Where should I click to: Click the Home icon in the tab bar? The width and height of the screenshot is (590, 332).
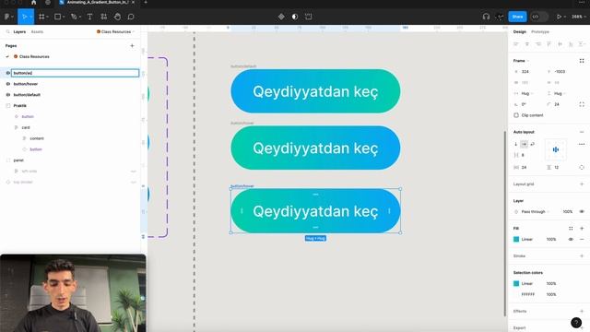(x=33, y=2)
